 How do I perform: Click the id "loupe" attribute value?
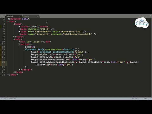point(36,42)
